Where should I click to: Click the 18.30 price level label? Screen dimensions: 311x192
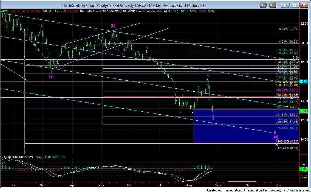(x=295, y=57)
